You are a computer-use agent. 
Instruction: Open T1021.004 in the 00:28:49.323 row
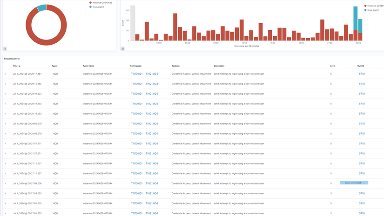pos(152,94)
